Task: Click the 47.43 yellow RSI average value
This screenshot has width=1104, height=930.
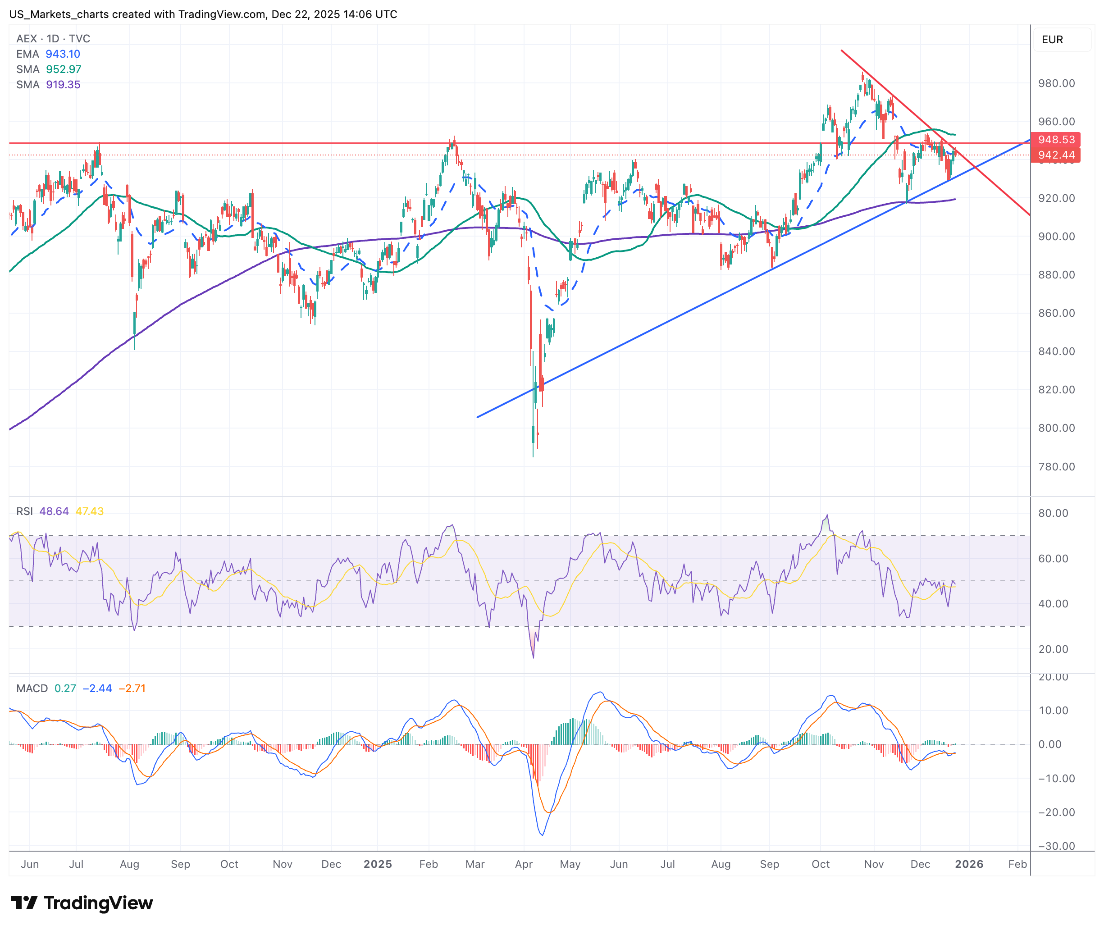Action: (x=89, y=511)
